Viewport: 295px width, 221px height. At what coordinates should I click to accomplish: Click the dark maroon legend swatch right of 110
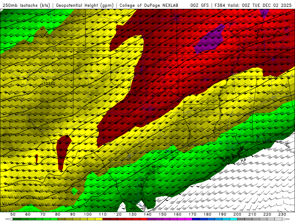tap(106, 219)
